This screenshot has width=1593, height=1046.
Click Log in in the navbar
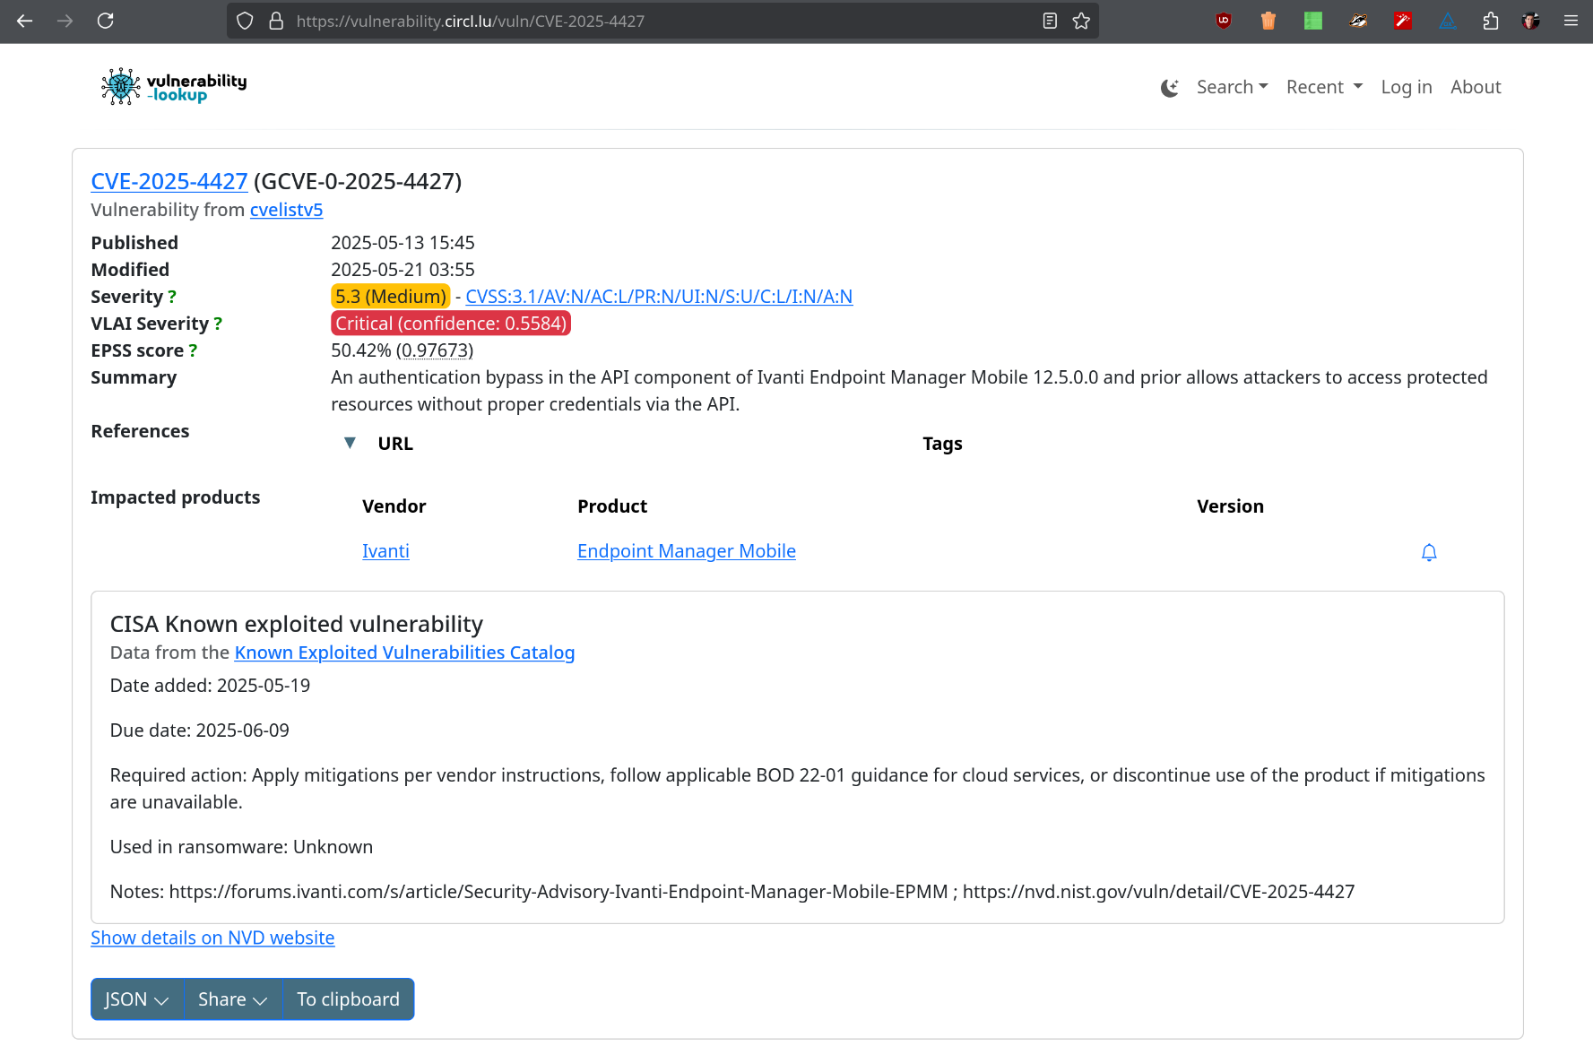pyautogui.click(x=1407, y=87)
